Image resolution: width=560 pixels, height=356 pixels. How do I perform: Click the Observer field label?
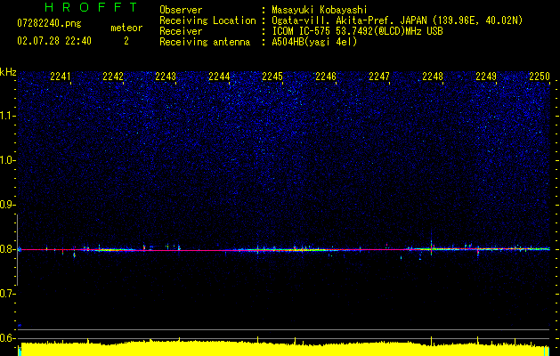[181, 10]
